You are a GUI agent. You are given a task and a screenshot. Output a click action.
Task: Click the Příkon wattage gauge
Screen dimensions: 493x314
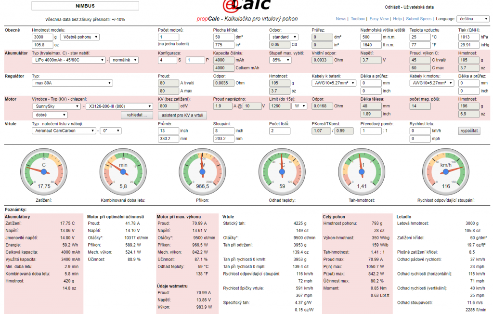(x=202, y=171)
